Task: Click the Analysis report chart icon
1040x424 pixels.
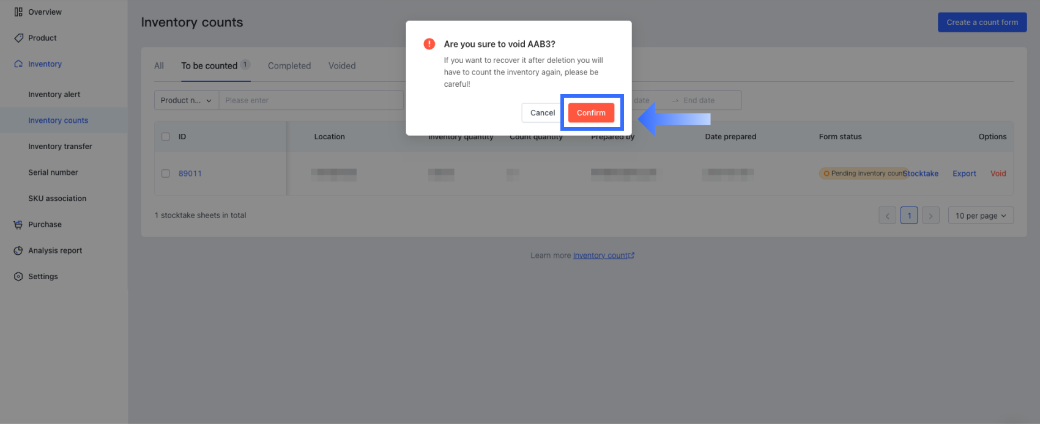Action: pyautogui.click(x=18, y=250)
